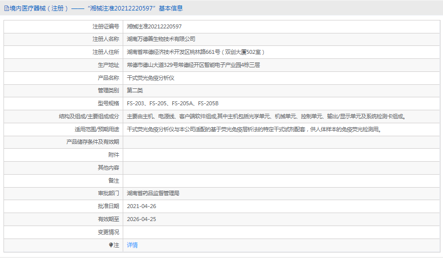Click the 附件 label

point(114,155)
